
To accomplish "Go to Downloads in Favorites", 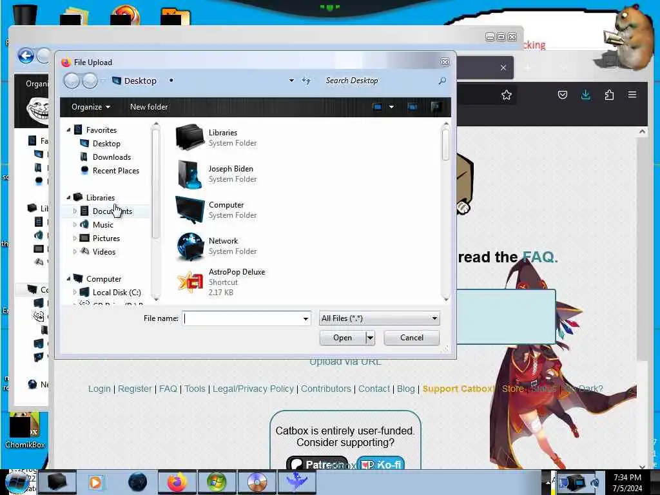I will pos(111,157).
